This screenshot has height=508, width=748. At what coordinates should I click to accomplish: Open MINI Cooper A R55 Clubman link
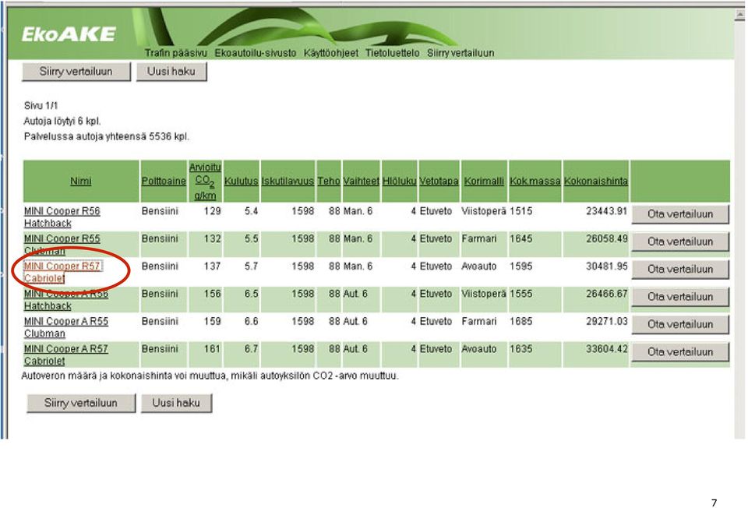click(x=65, y=327)
